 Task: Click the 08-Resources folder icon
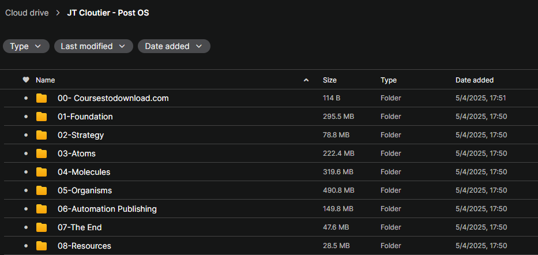pos(42,246)
